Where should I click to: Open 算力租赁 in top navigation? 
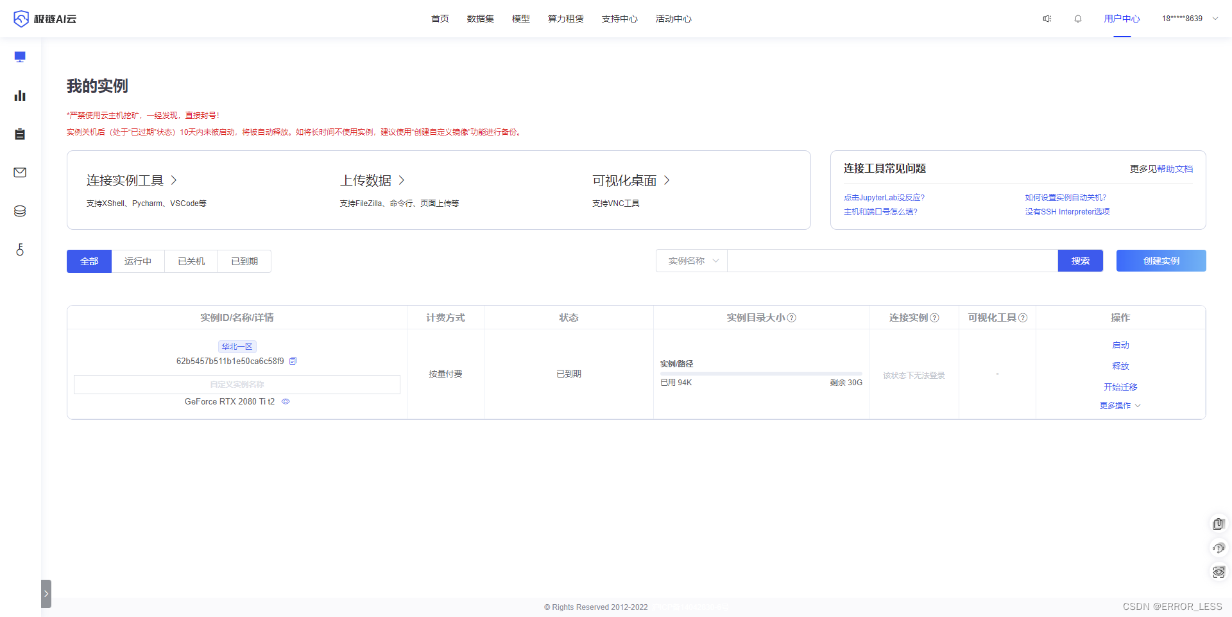566,19
